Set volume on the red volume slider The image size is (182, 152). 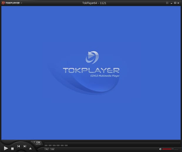(x=170, y=149)
